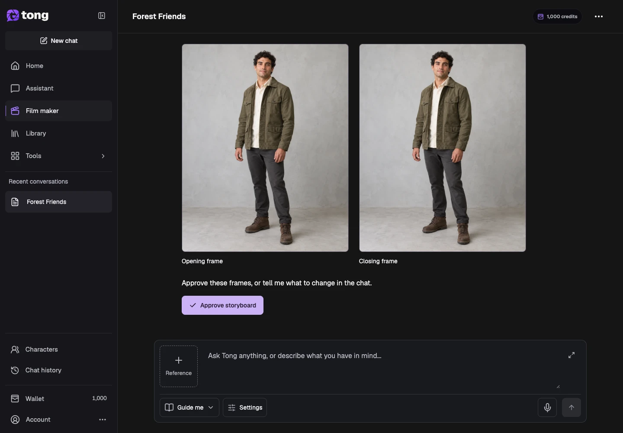Open the Forest Friends recent conversation
Viewport: 623px width, 433px height.
[59, 202]
